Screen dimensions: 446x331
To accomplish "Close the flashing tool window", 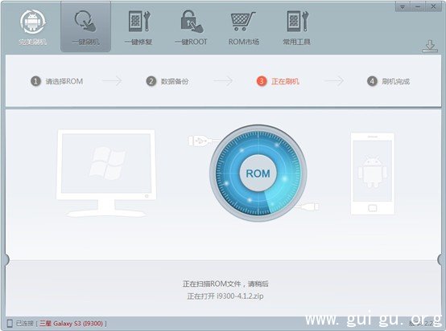I will click(433, 6).
